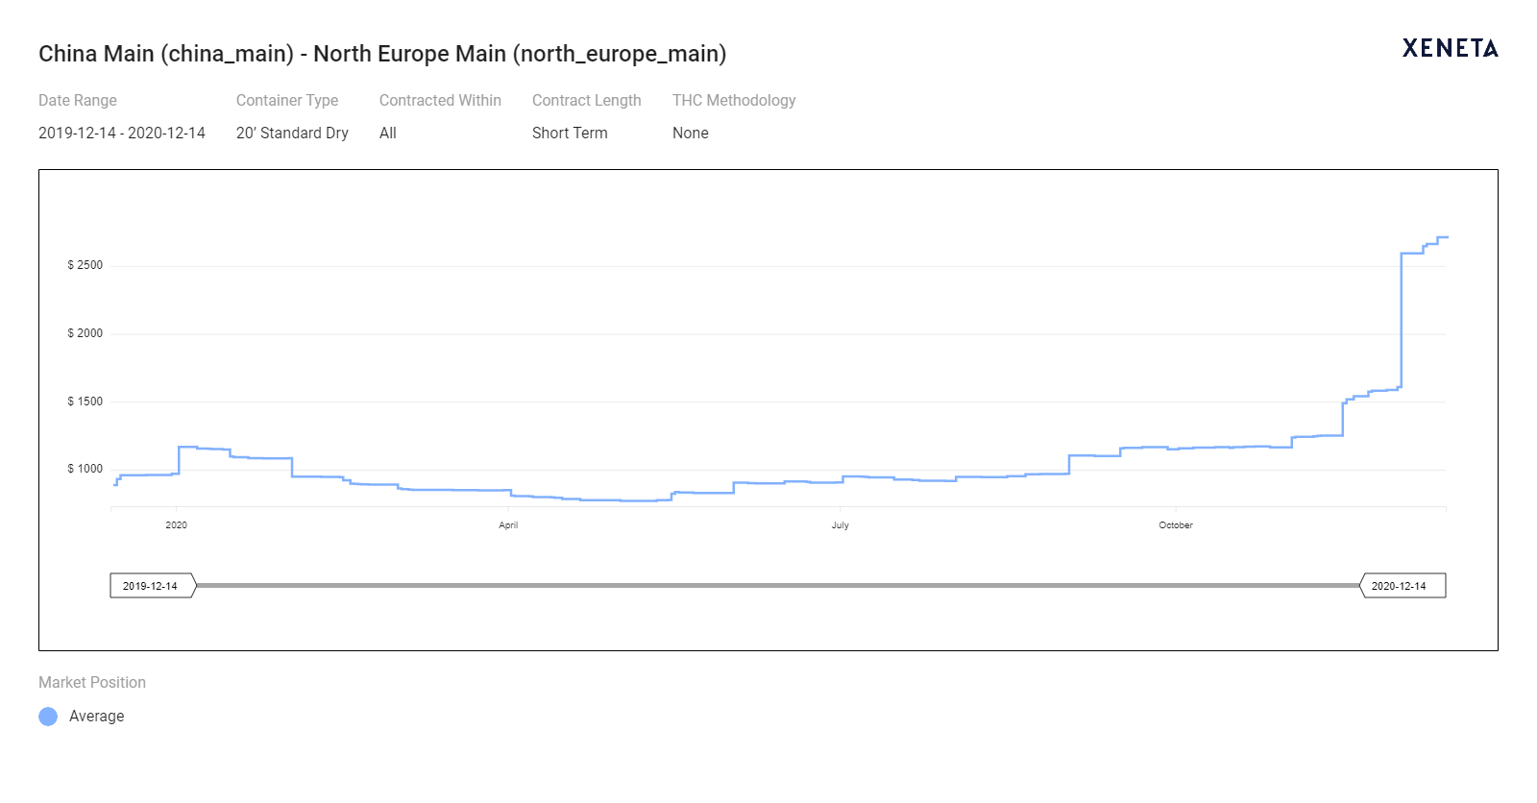1537x803 pixels.
Task: Click the Average legend label
Action: click(96, 717)
